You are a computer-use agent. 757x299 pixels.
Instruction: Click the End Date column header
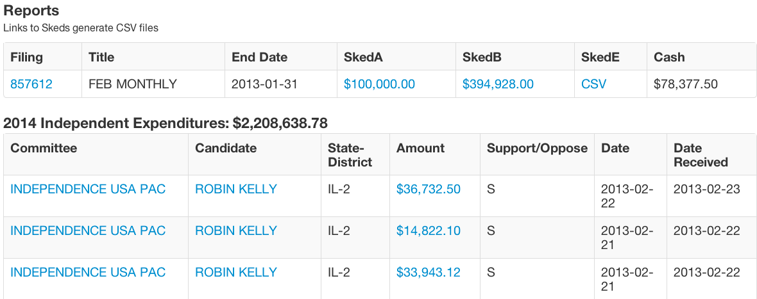(x=259, y=57)
